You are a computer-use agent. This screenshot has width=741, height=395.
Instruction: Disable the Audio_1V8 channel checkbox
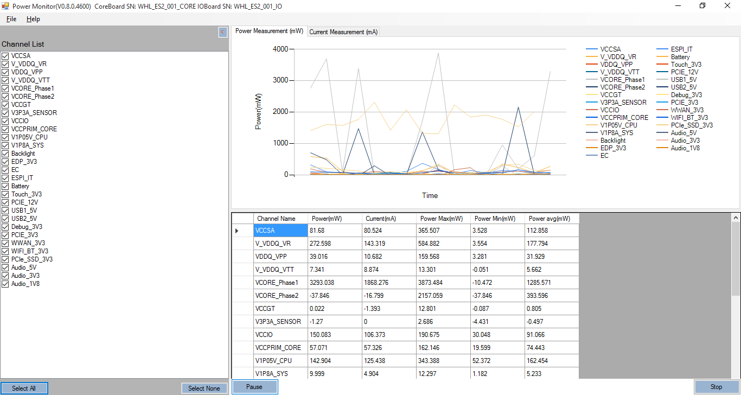[5, 284]
